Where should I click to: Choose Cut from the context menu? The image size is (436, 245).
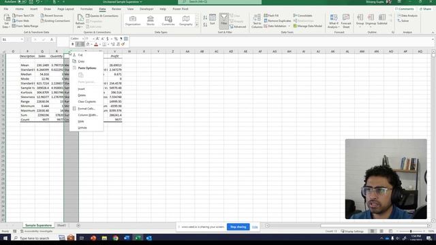[87, 55]
